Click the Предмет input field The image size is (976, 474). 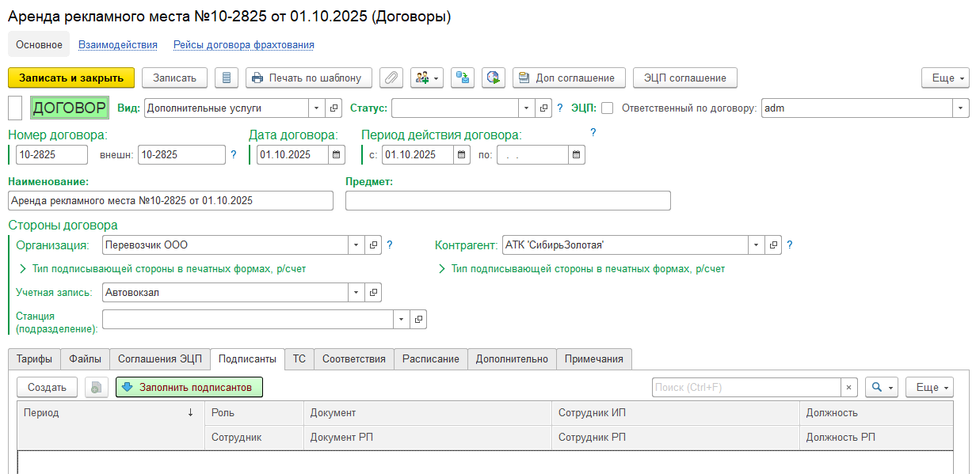pyautogui.click(x=508, y=201)
